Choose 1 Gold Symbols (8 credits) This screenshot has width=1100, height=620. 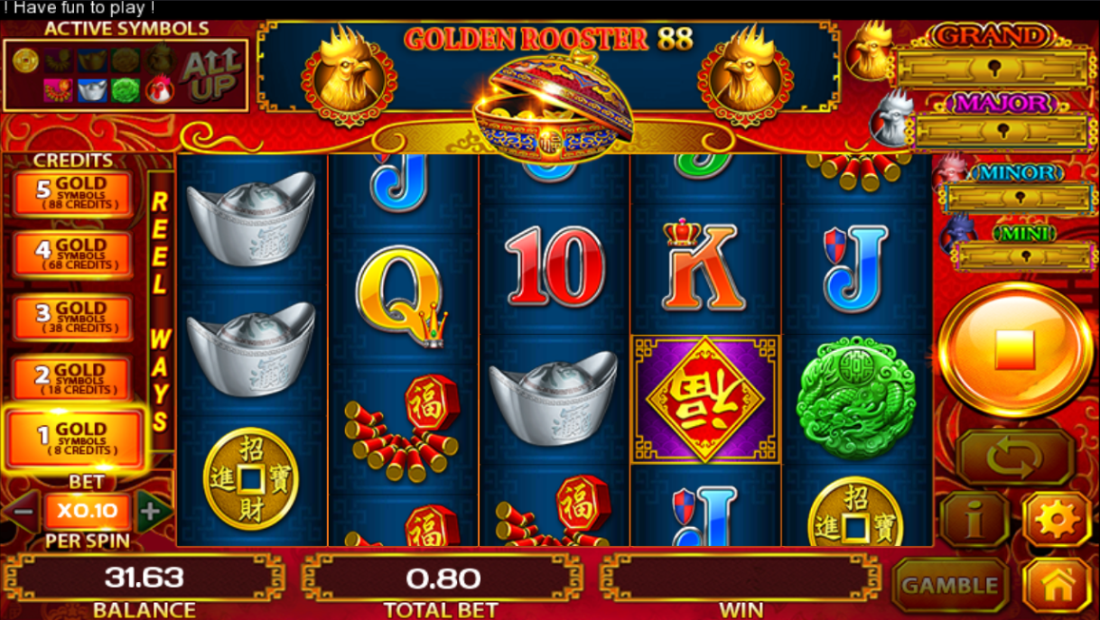coord(73,439)
